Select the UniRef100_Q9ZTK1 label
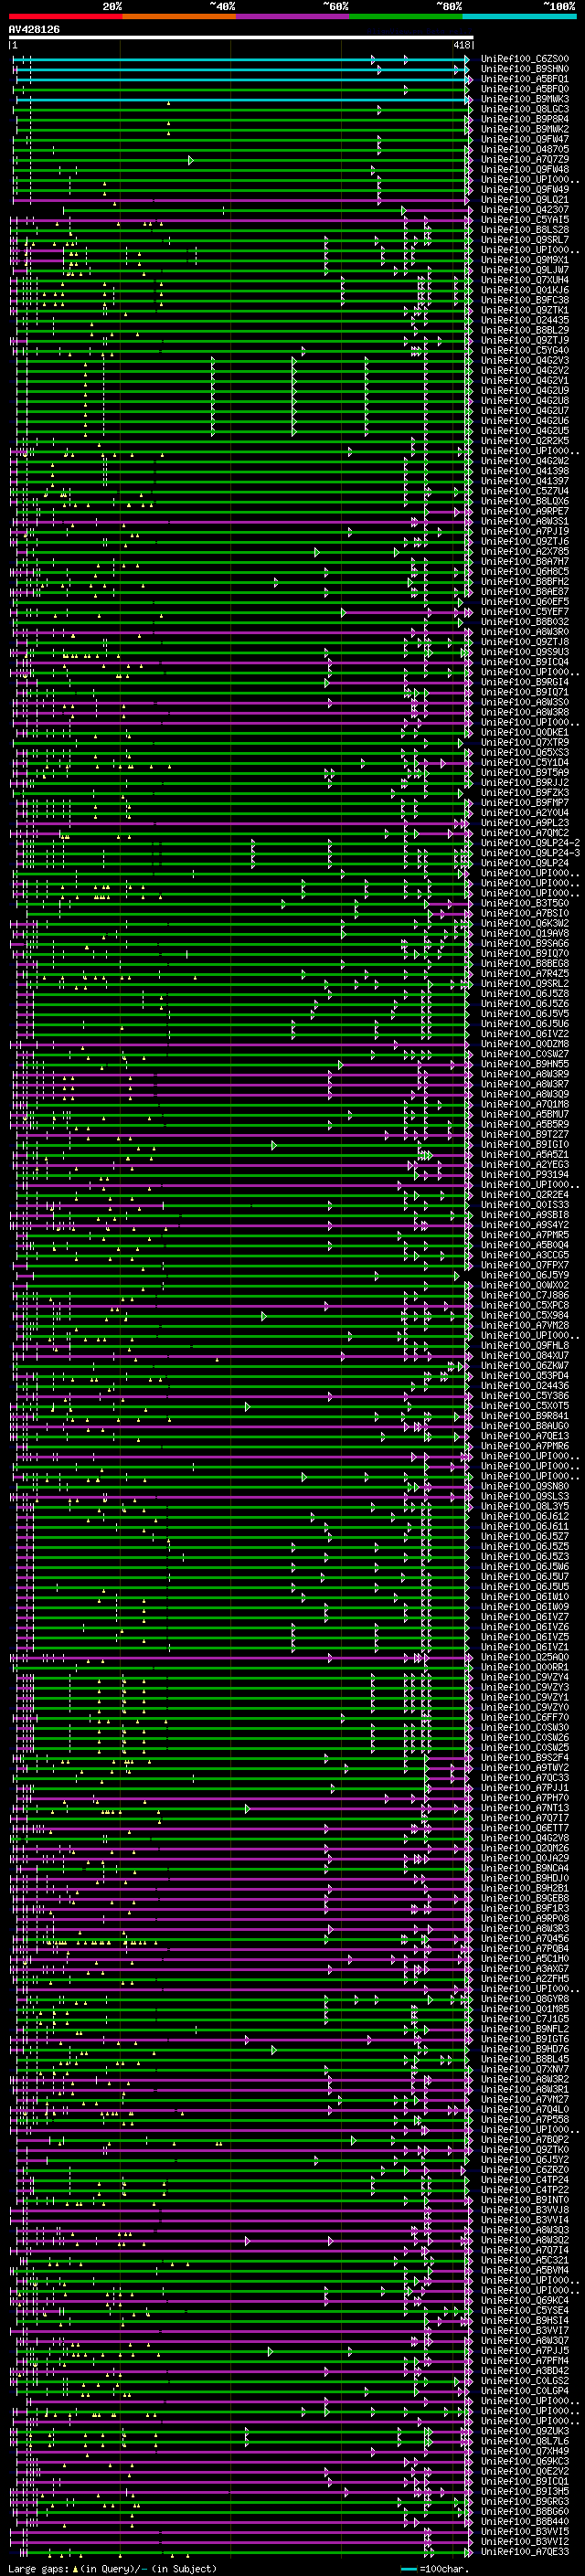The width and height of the screenshot is (585, 2576). pyautogui.click(x=525, y=310)
